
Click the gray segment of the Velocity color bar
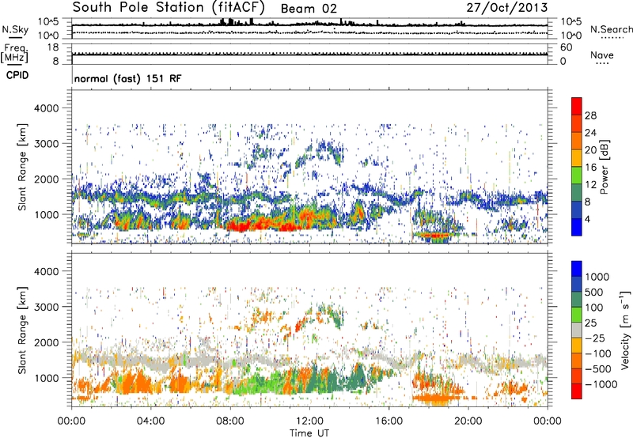577,330
